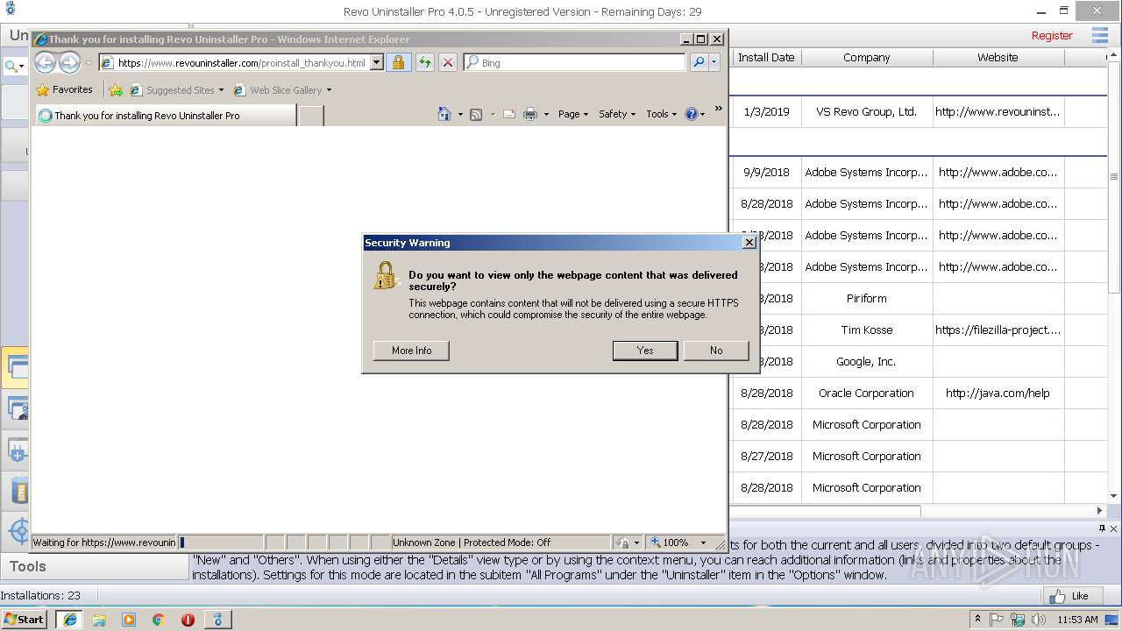
Task: Open the Page menu
Action: click(x=573, y=114)
